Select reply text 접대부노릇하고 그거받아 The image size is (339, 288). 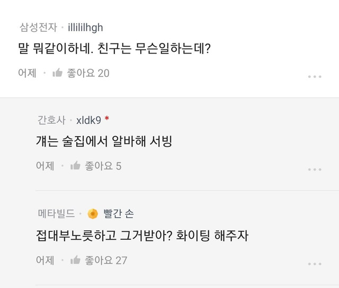tap(141, 236)
